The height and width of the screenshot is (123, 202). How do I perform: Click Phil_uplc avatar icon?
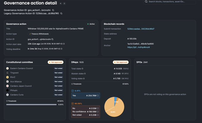tap(7, 90)
